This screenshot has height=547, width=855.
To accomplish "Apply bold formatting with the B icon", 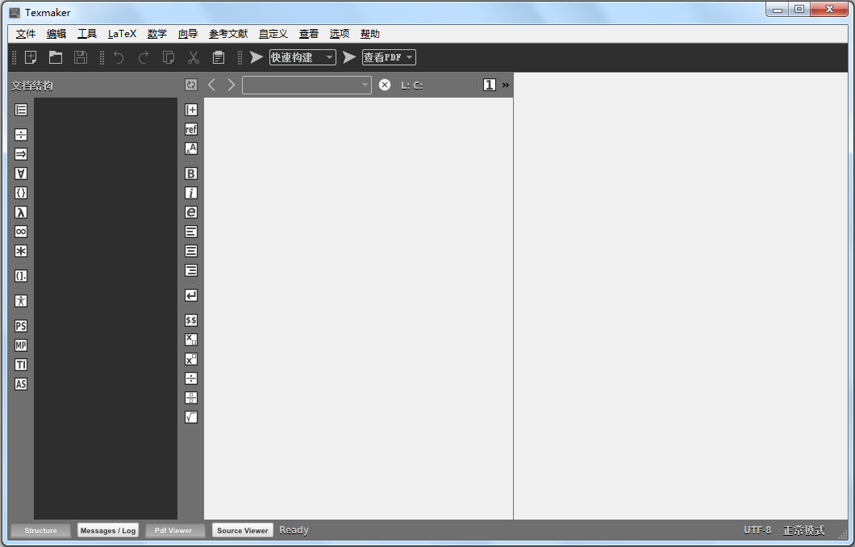I will [x=190, y=173].
